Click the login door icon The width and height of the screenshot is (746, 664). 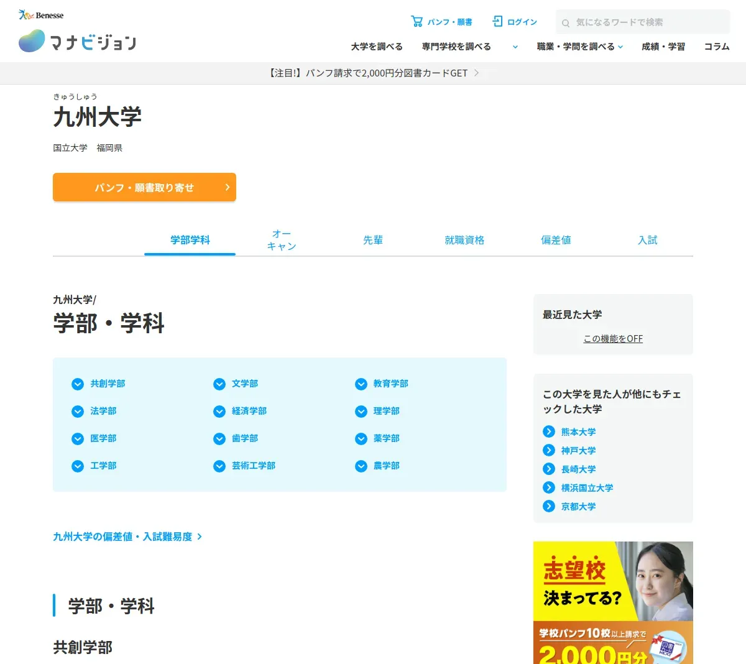click(x=497, y=22)
